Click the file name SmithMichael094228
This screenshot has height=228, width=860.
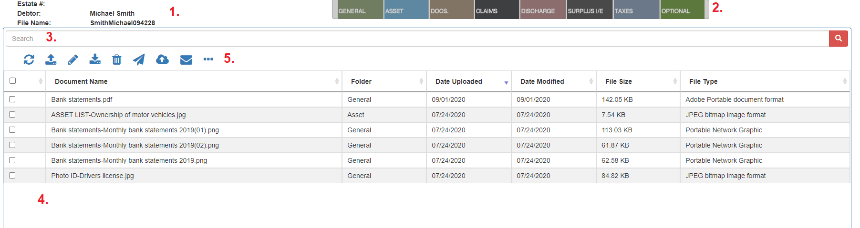tap(123, 23)
